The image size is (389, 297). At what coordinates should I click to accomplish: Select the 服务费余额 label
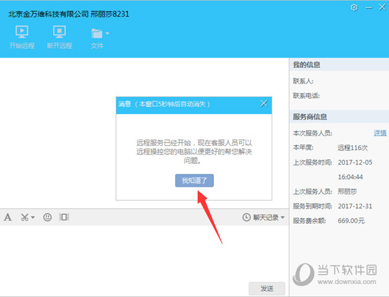(309, 221)
